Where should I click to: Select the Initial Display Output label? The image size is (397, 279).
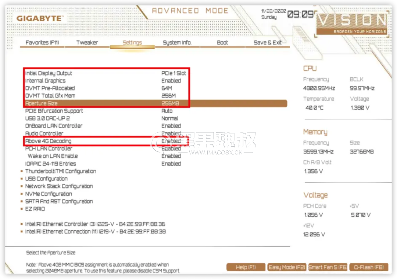click(x=49, y=73)
